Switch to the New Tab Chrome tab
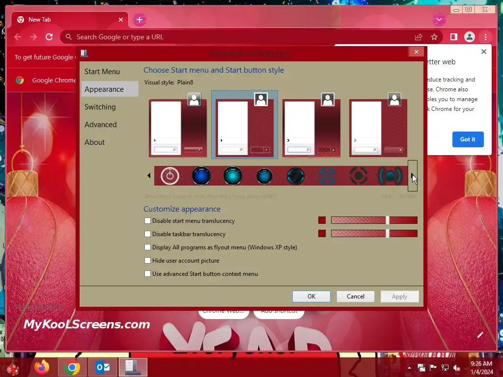The width and height of the screenshot is (503, 377). 70,20
